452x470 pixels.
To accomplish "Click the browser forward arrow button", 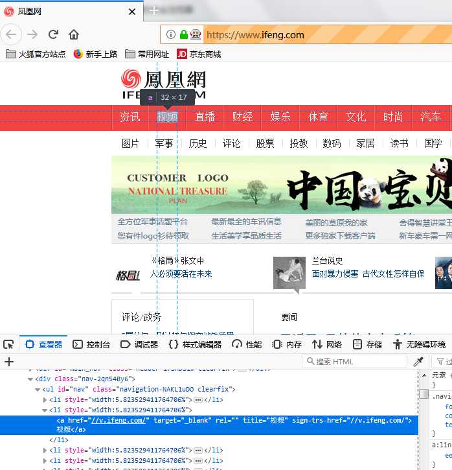I will coord(32,34).
